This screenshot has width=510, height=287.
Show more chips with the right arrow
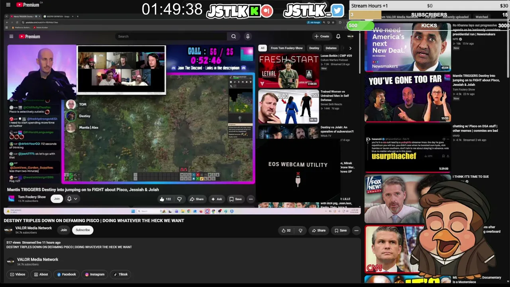(350, 48)
